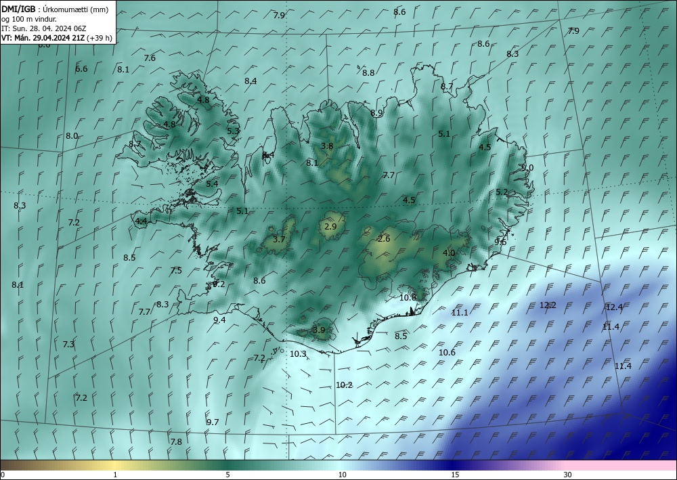Click the 9.6 value at the southeast coast
Screen dimensions: 677x480
coord(500,242)
